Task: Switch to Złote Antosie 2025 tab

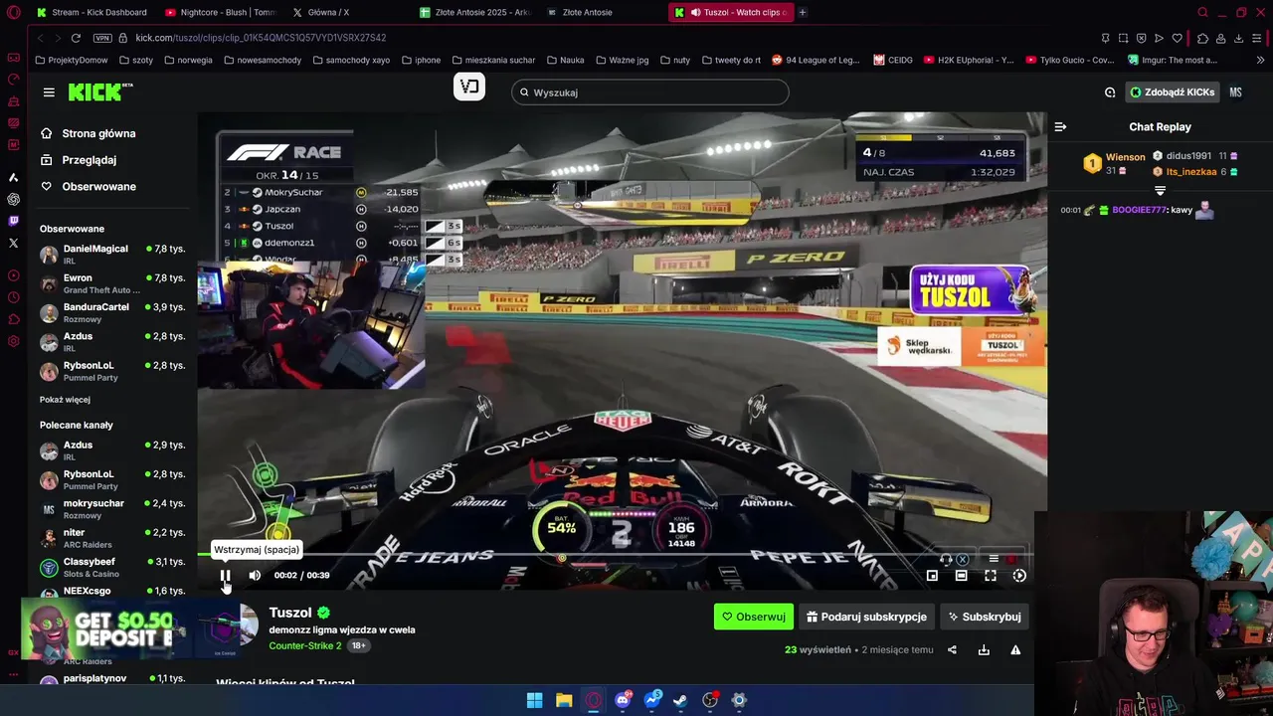Action: tap(475, 12)
